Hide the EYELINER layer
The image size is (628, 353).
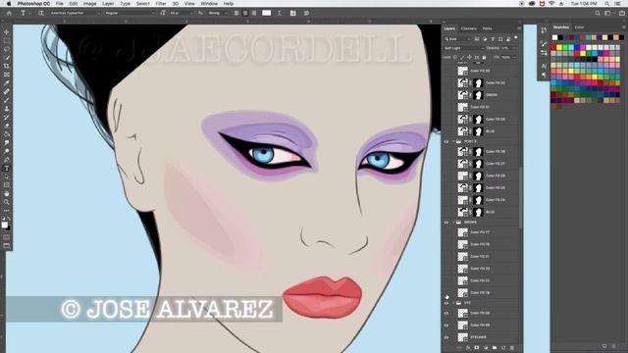pyautogui.click(x=446, y=337)
